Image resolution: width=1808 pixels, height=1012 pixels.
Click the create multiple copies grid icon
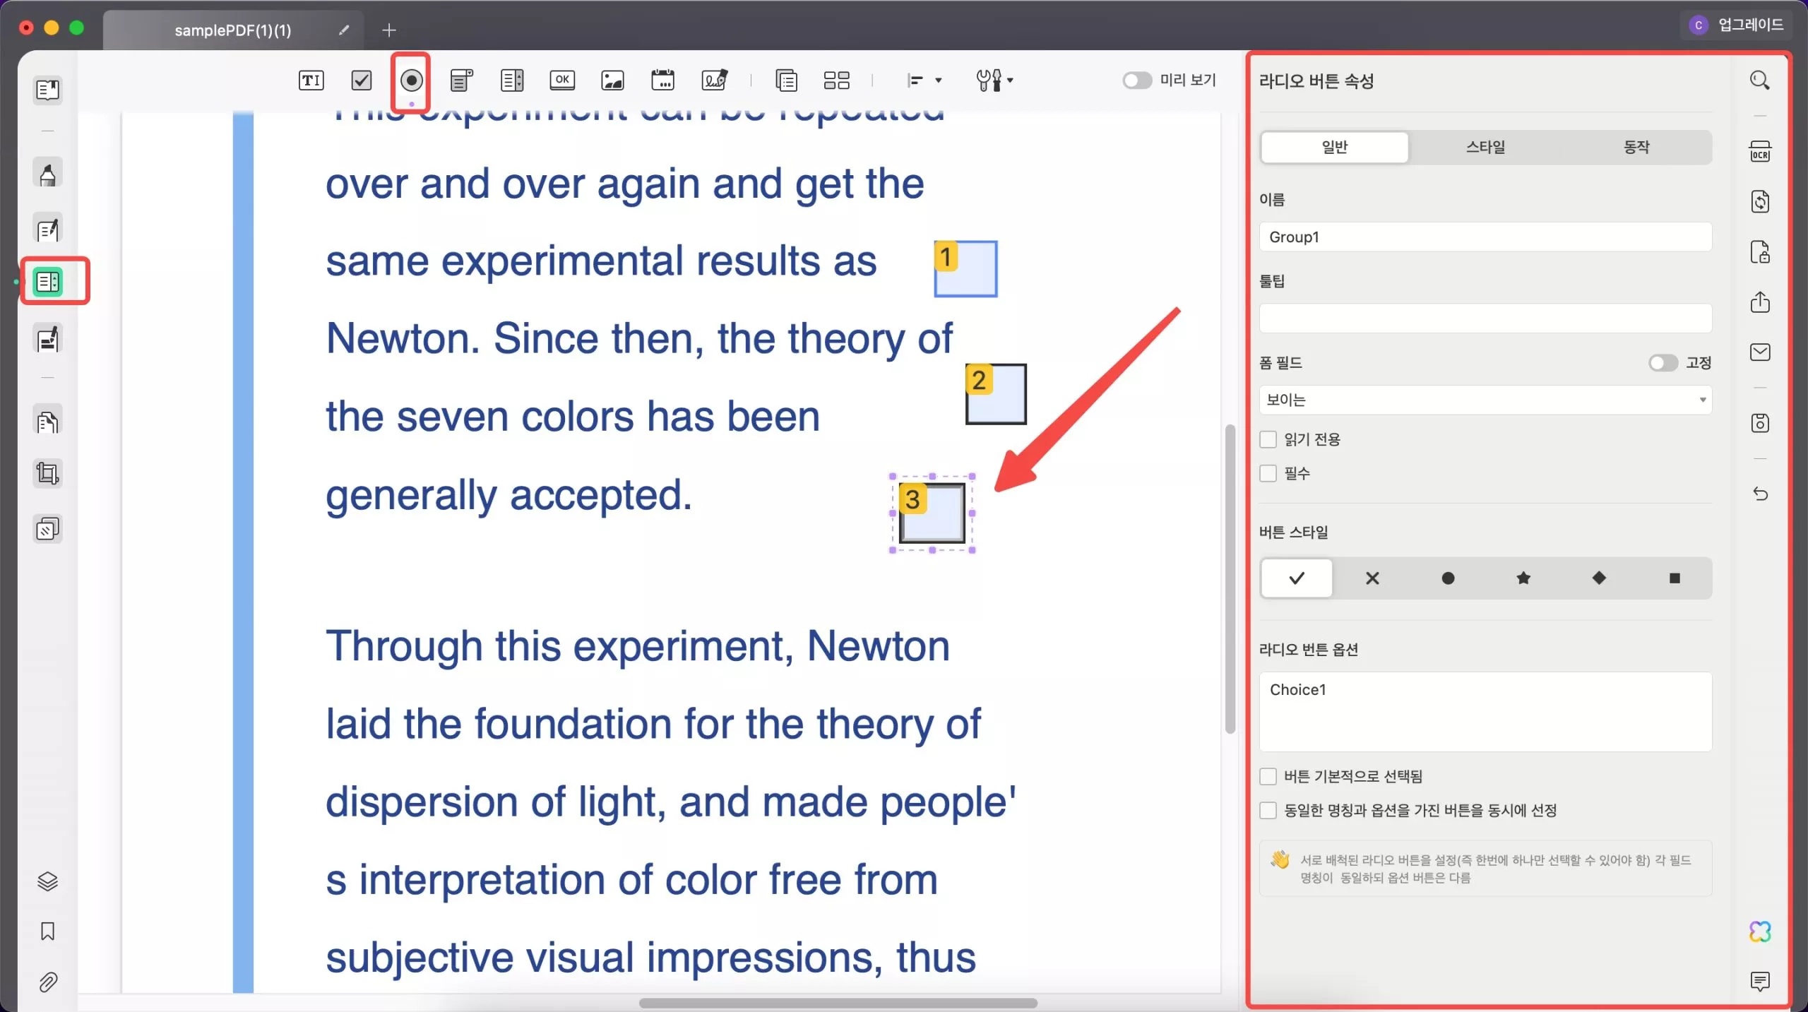837,81
